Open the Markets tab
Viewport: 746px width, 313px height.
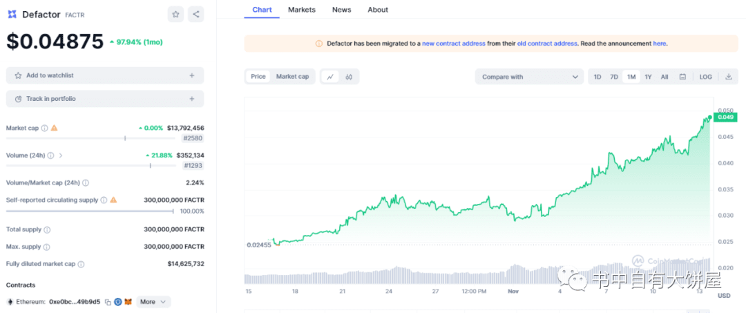coord(301,10)
